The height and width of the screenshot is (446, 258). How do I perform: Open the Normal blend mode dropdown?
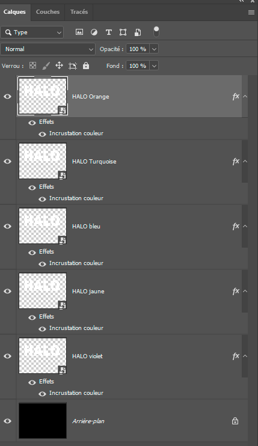pyautogui.click(x=48, y=49)
